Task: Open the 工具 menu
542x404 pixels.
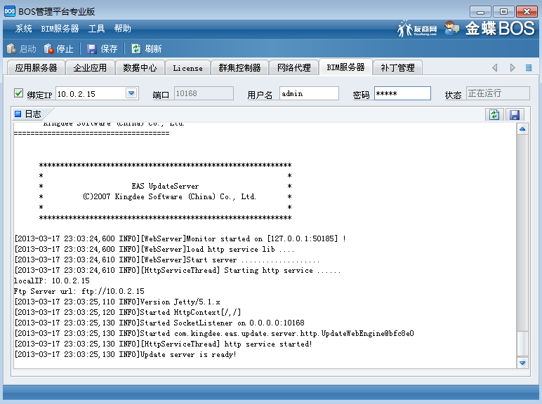Action: coord(96,29)
